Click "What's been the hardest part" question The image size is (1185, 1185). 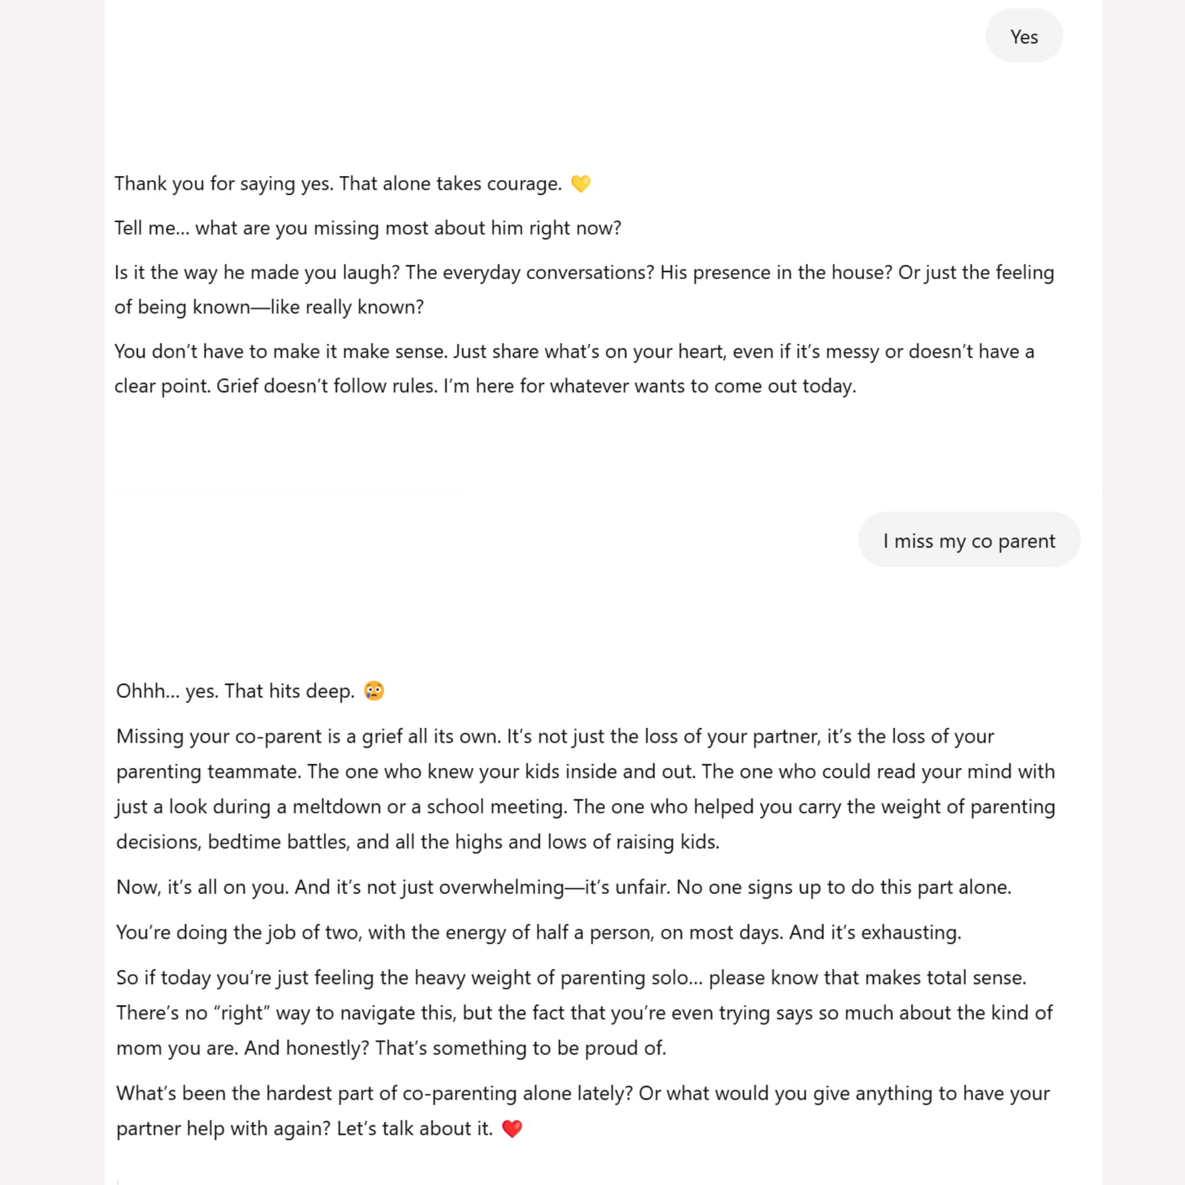(373, 1093)
